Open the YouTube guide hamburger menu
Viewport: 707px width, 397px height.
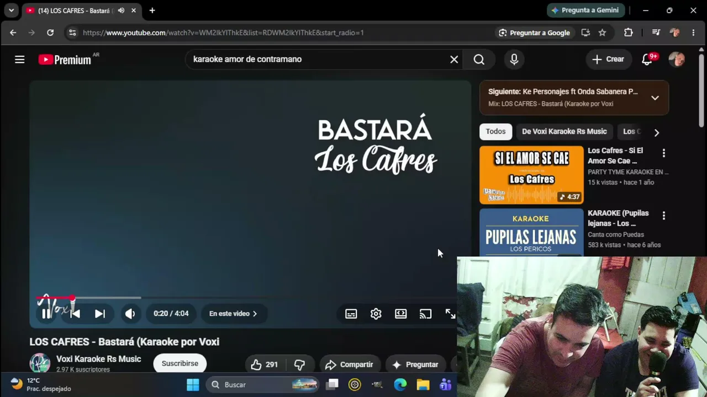pyautogui.click(x=20, y=60)
